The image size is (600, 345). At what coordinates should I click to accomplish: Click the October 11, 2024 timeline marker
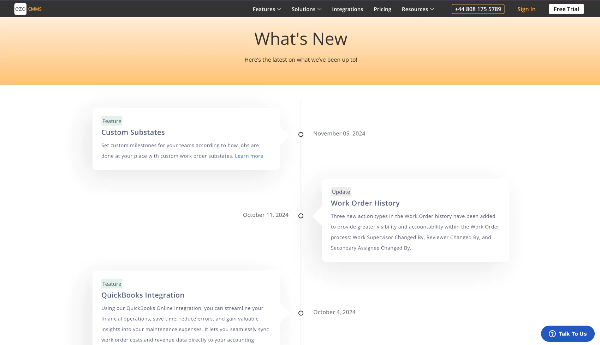(301, 216)
